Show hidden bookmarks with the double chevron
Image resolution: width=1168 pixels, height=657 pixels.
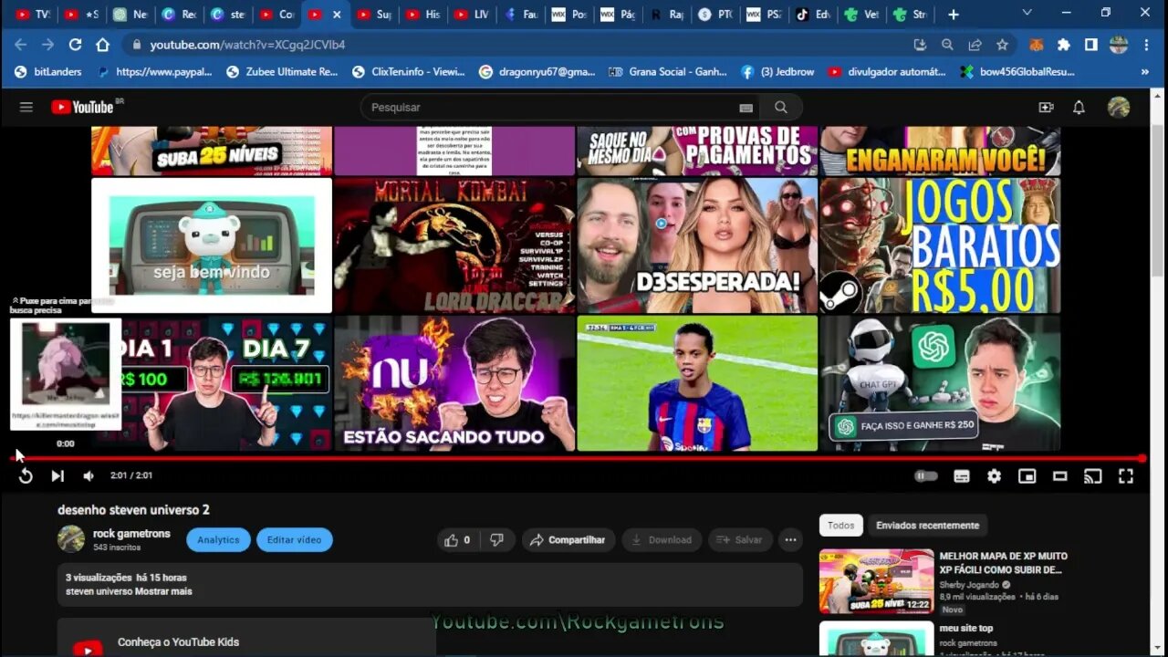pyautogui.click(x=1144, y=71)
